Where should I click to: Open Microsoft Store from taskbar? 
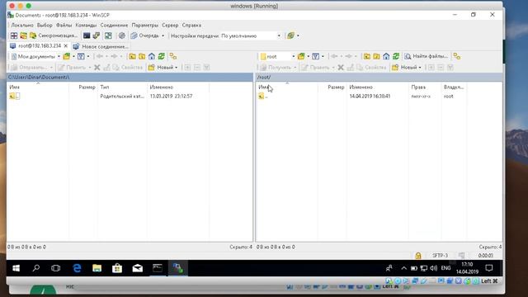117,268
